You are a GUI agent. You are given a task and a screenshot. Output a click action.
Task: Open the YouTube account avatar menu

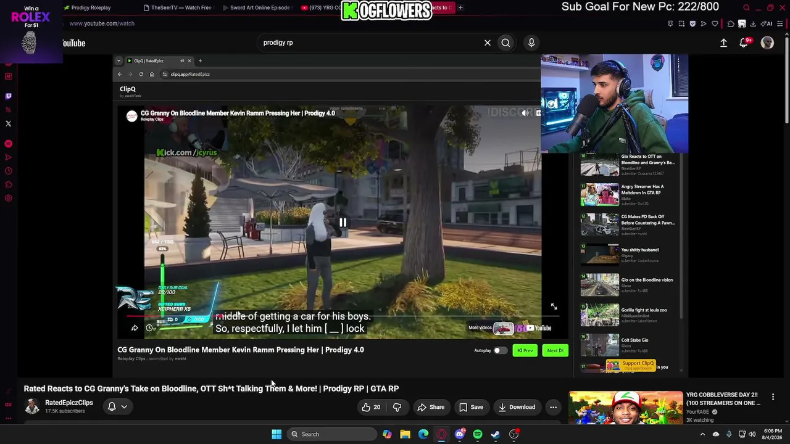(x=767, y=43)
